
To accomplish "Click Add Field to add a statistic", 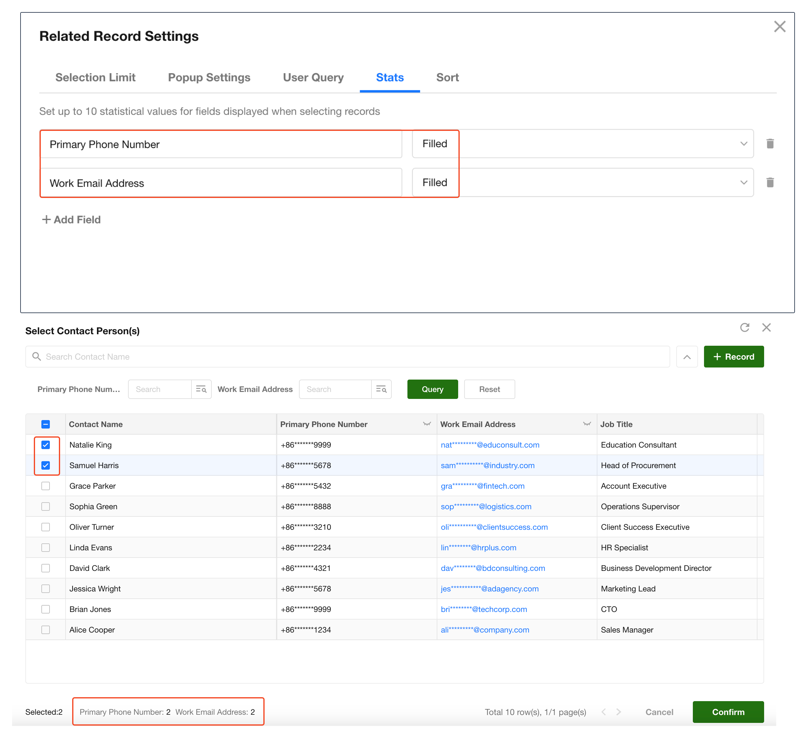I will tap(72, 220).
